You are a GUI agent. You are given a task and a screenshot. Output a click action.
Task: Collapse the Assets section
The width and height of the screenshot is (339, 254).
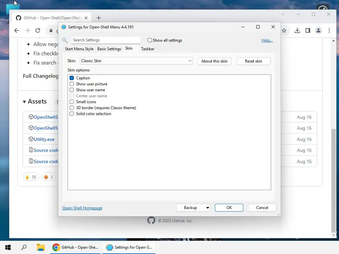[24, 102]
